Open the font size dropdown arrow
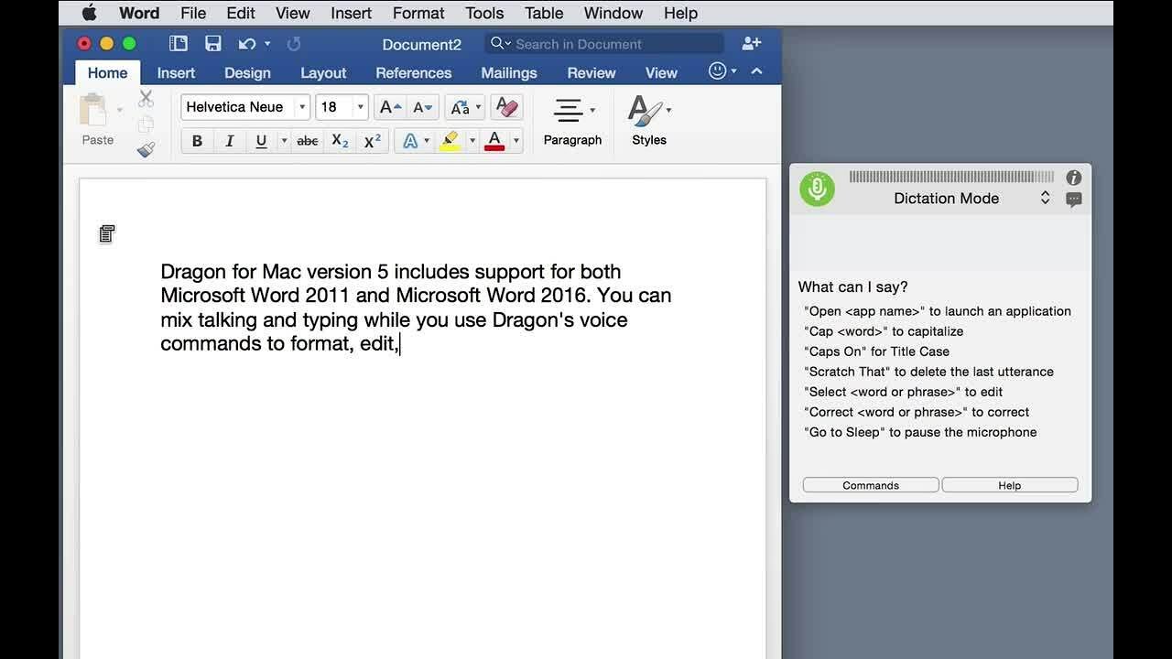 coord(360,107)
